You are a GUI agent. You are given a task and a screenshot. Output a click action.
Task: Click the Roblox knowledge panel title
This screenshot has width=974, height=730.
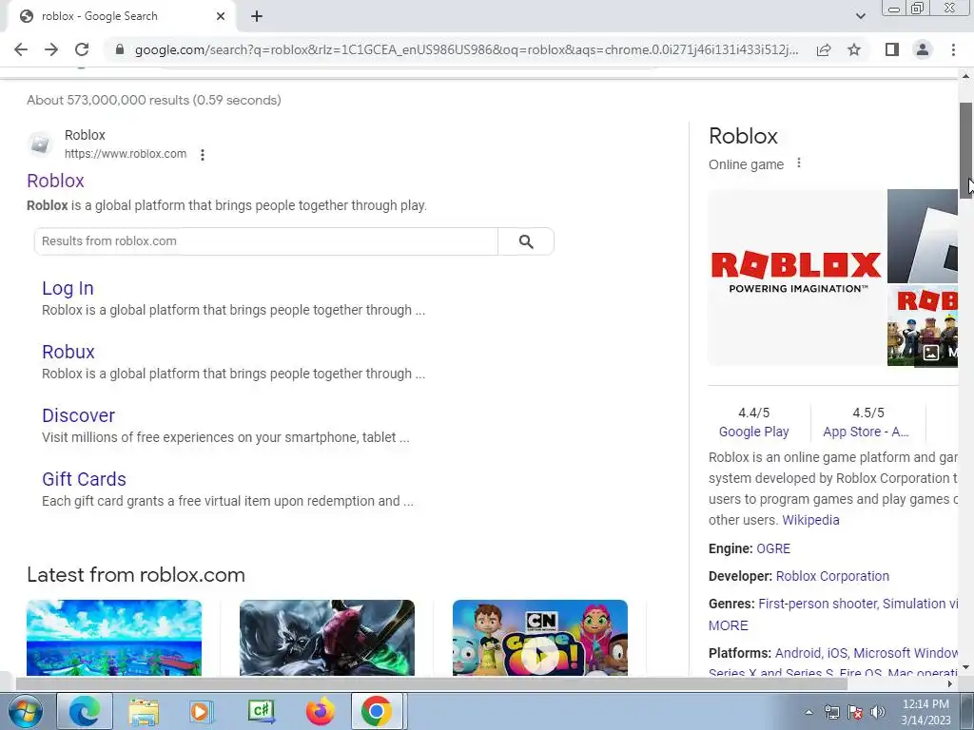tap(743, 136)
